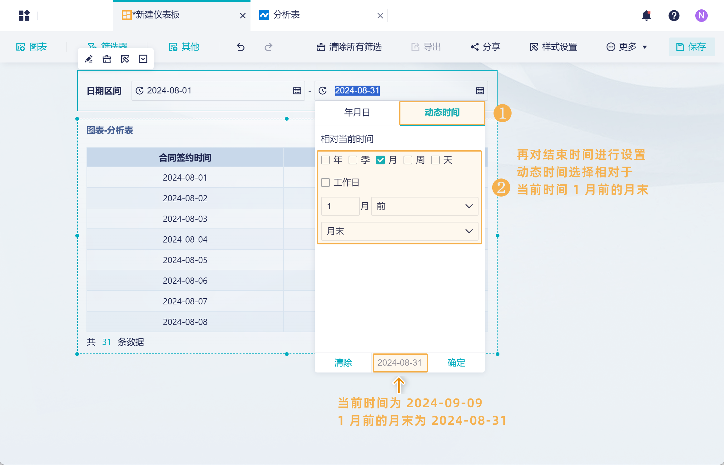Screen dimensions: 724x465
Task: Click the undo arrow icon
Action: coord(241,47)
